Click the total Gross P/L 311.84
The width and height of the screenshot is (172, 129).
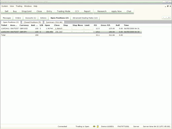coord(112,35)
